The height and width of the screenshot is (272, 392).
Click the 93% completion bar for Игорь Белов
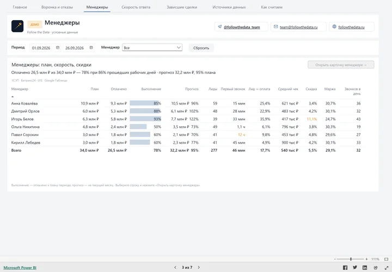click(x=145, y=119)
